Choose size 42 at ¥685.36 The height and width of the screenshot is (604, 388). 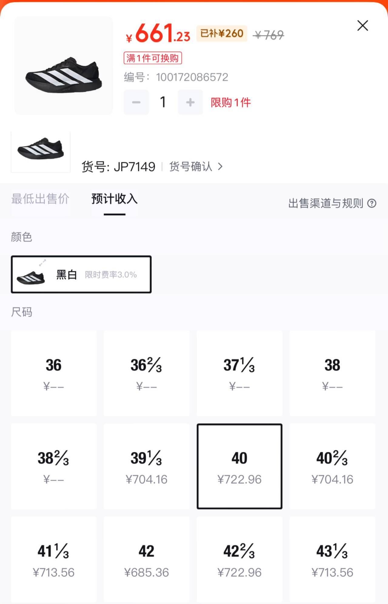146,559
